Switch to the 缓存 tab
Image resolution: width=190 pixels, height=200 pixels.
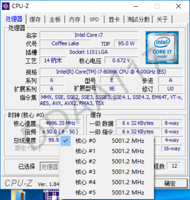click(35, 19)
